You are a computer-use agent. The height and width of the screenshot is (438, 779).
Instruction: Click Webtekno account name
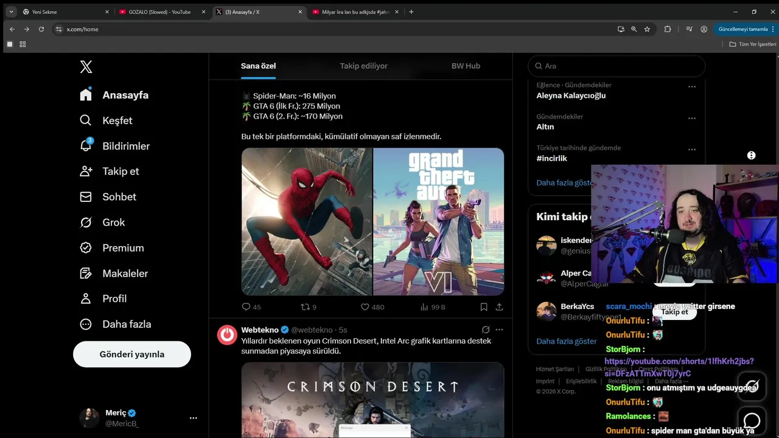(x=260, y=330)
